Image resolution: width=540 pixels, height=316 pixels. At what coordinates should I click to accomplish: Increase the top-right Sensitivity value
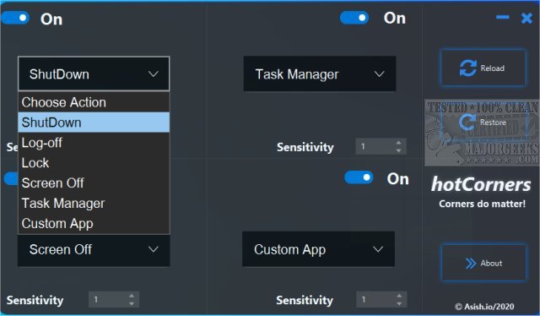[398, 143]
